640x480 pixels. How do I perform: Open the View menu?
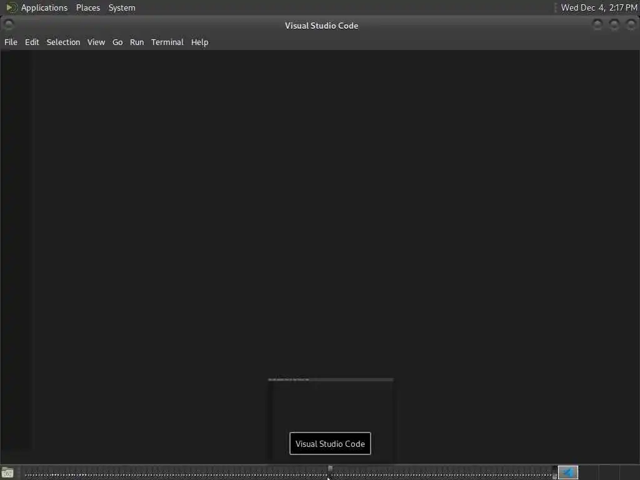click(96, 42)
